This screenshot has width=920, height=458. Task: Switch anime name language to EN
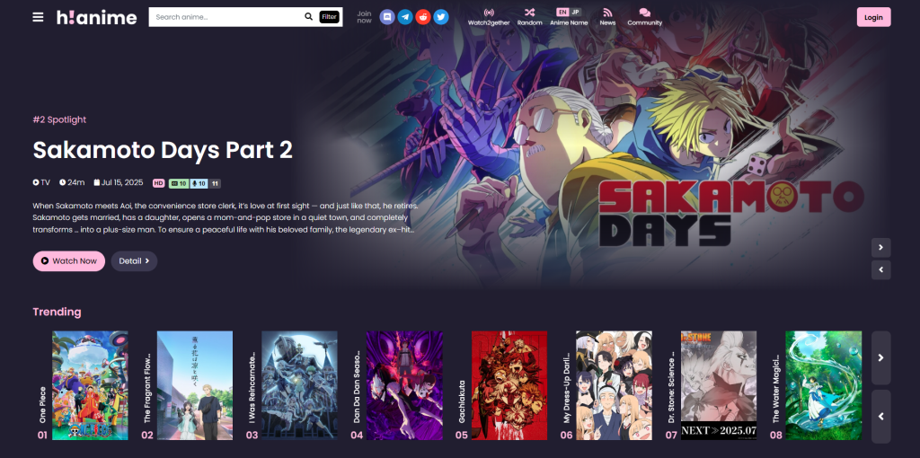(x=562, y=12)
